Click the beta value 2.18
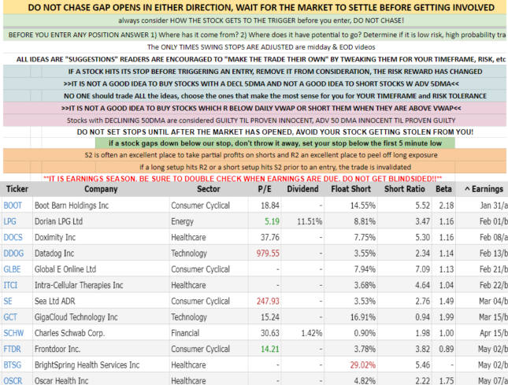508x385 pixels. [447, 205]
